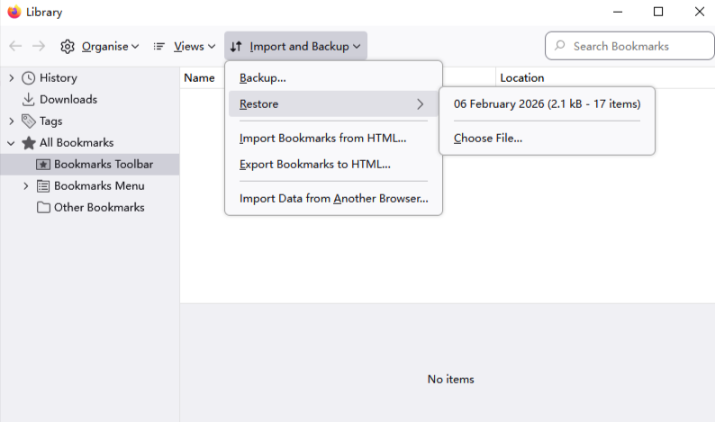Click the History clock icon in sidebar
Viewport: 715px width, 422px height.
pos(29,78)
